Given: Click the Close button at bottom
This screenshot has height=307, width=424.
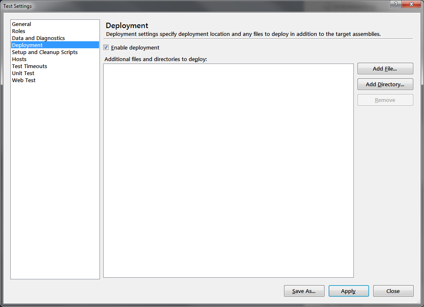Looking at the screenshot, I should click(x=393, y=291).
